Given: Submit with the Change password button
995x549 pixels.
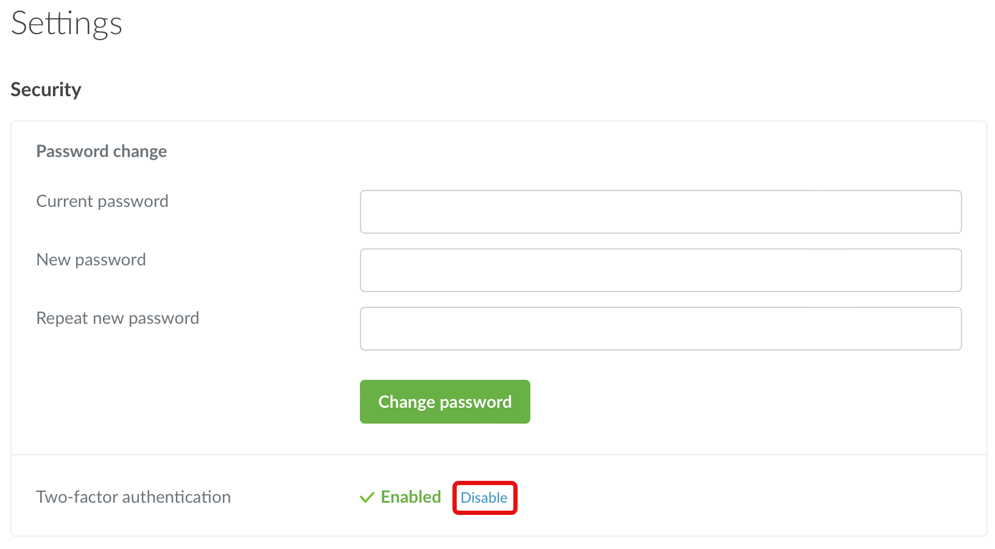Looking at the screenshot, I should (x=445, y=402).
